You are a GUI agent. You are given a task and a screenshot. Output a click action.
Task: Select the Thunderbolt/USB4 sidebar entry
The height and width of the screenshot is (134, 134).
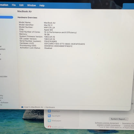[4, 77]
